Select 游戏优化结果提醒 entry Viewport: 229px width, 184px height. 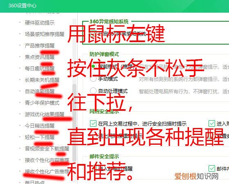tap(45, 114)
